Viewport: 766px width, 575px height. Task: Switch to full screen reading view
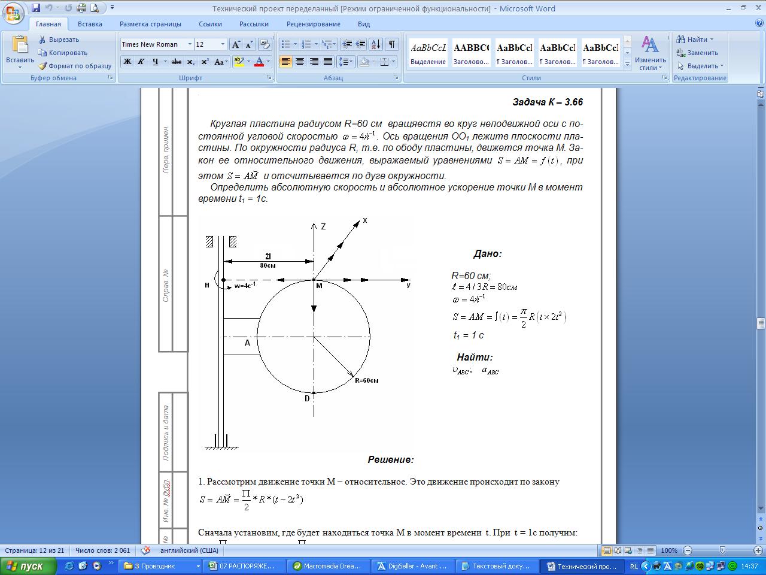(618, 550)
